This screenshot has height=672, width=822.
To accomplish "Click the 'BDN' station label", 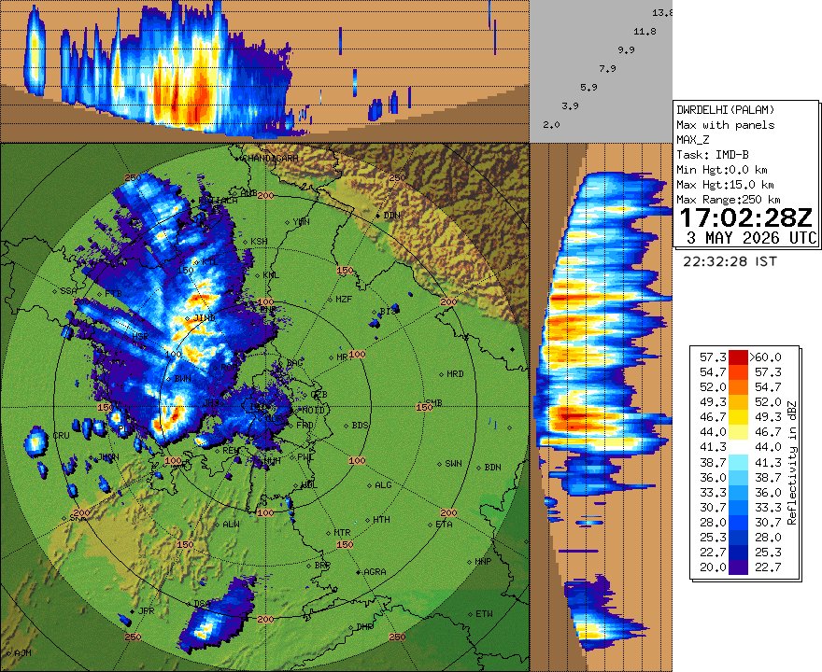I will click(492, 468).
